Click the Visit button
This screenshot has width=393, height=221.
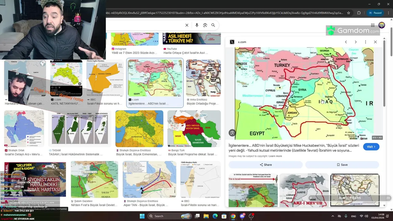371,147
